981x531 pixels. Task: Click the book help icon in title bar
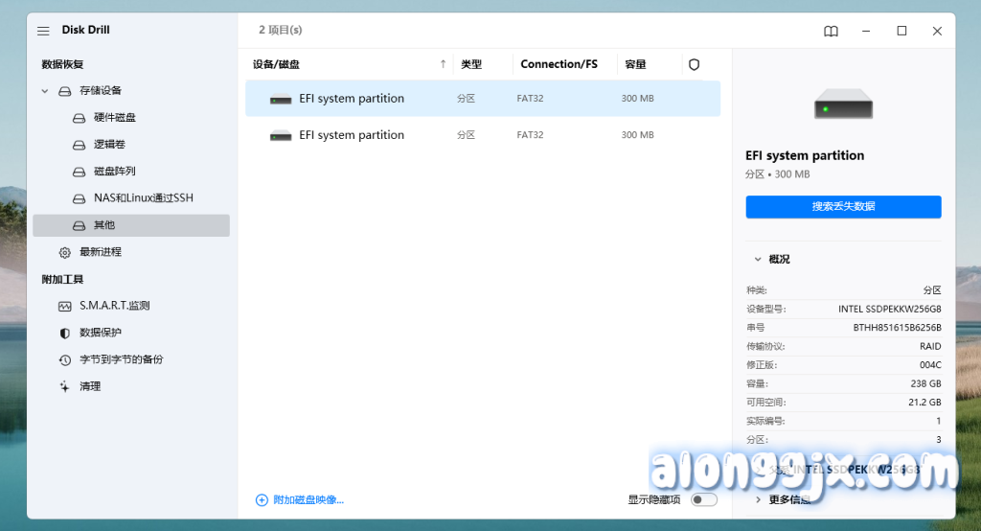tap(831, 31)
